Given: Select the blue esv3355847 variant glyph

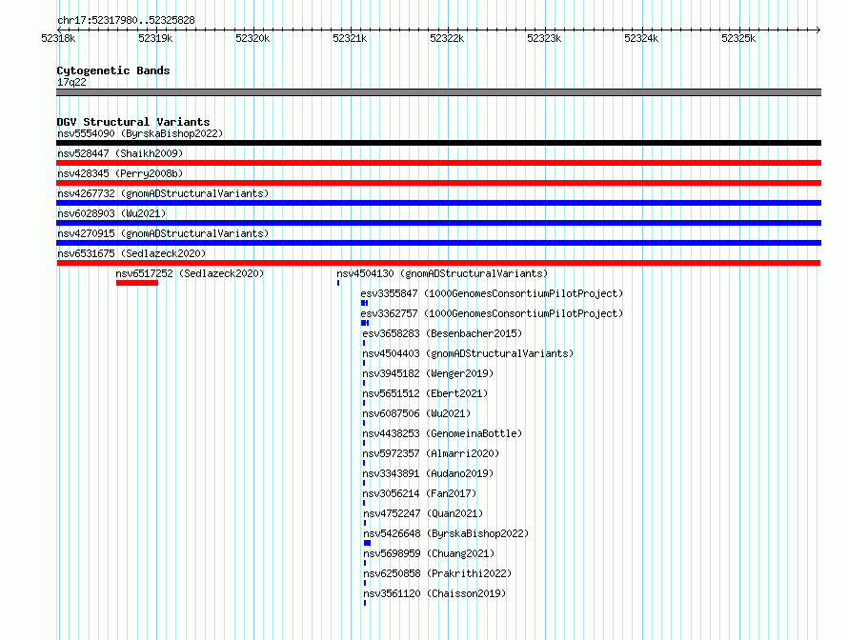Looking at the screenshot, I should click(x=365, y=303).
